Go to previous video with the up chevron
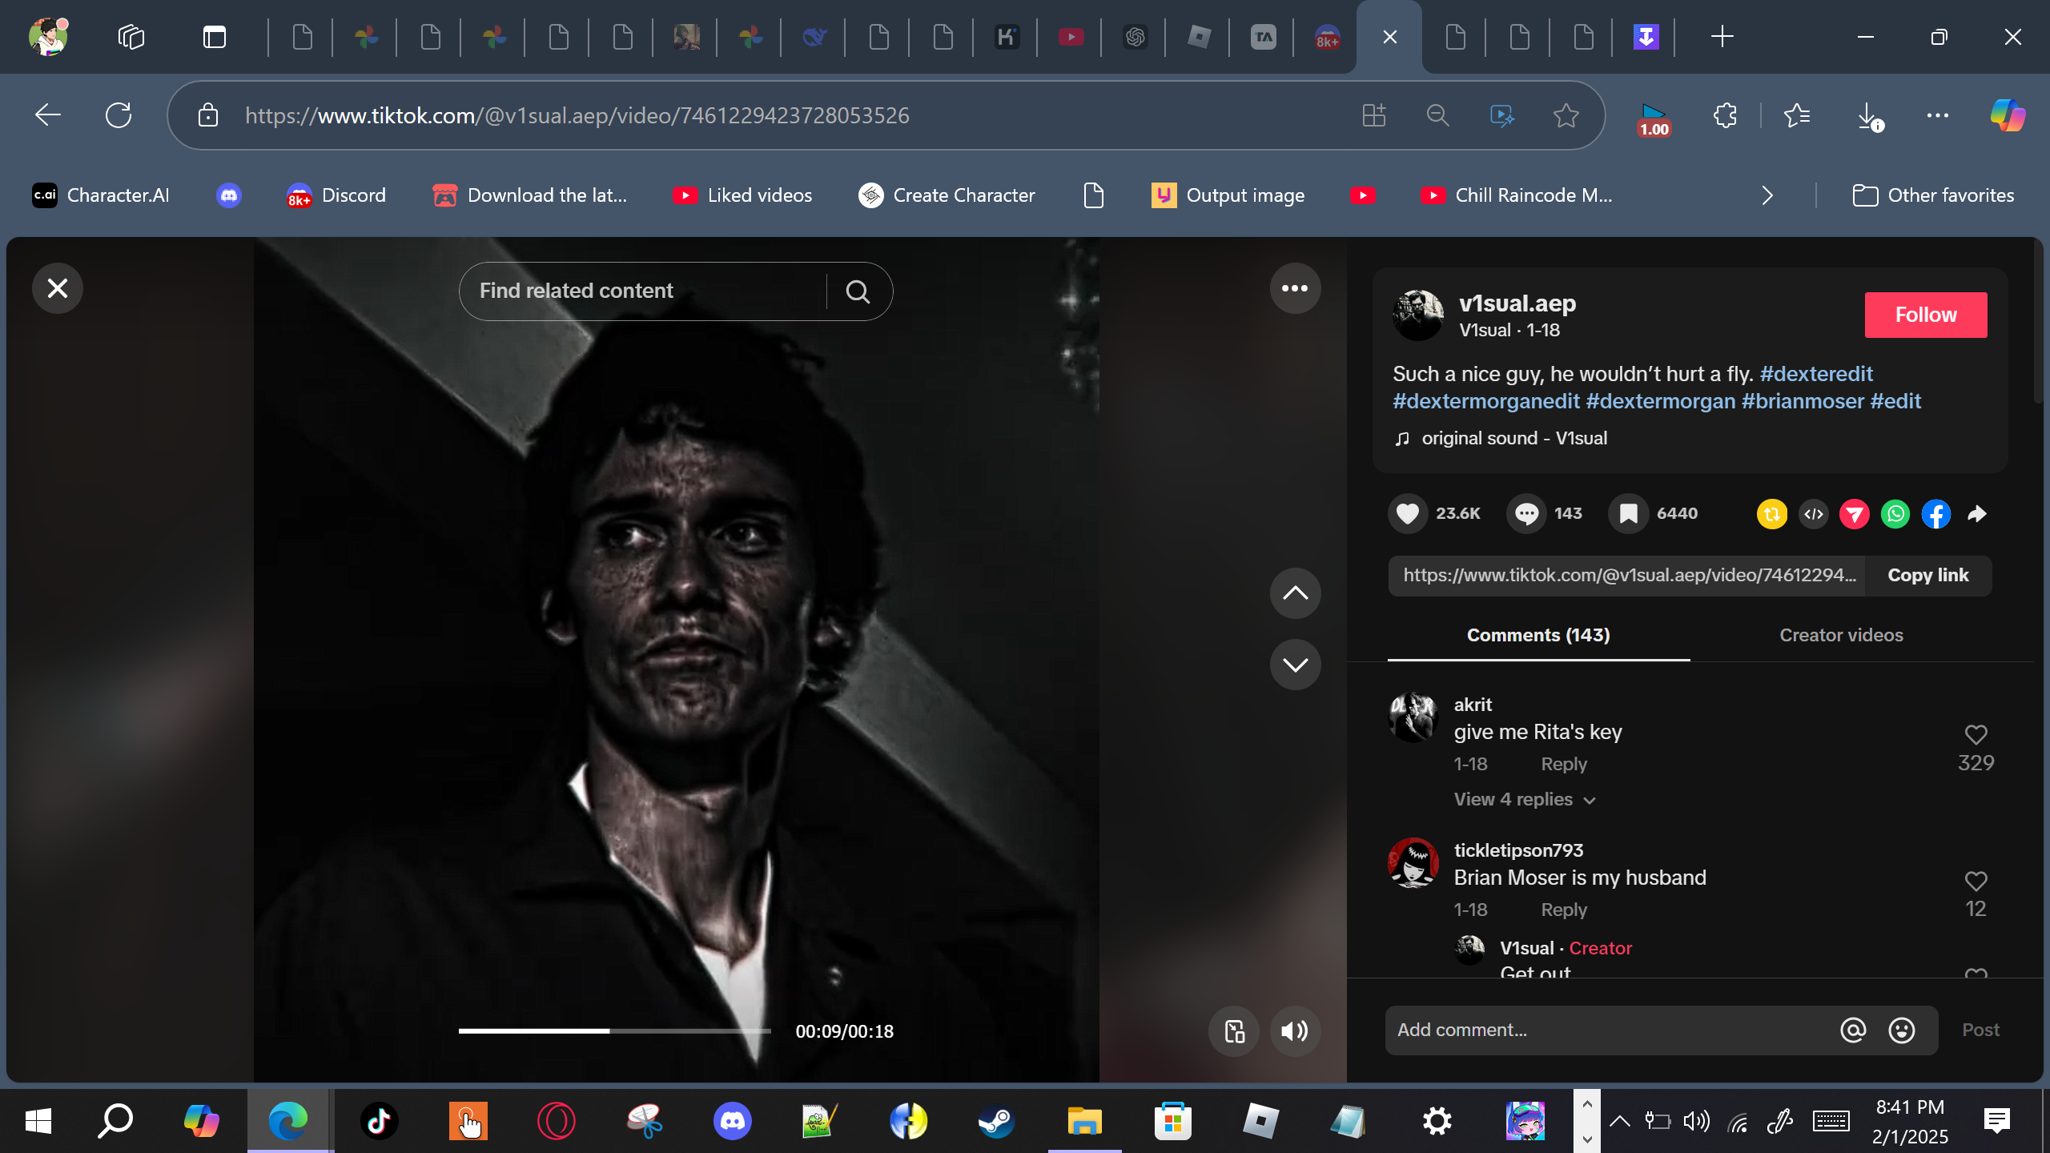 [x=1294, y=593]
